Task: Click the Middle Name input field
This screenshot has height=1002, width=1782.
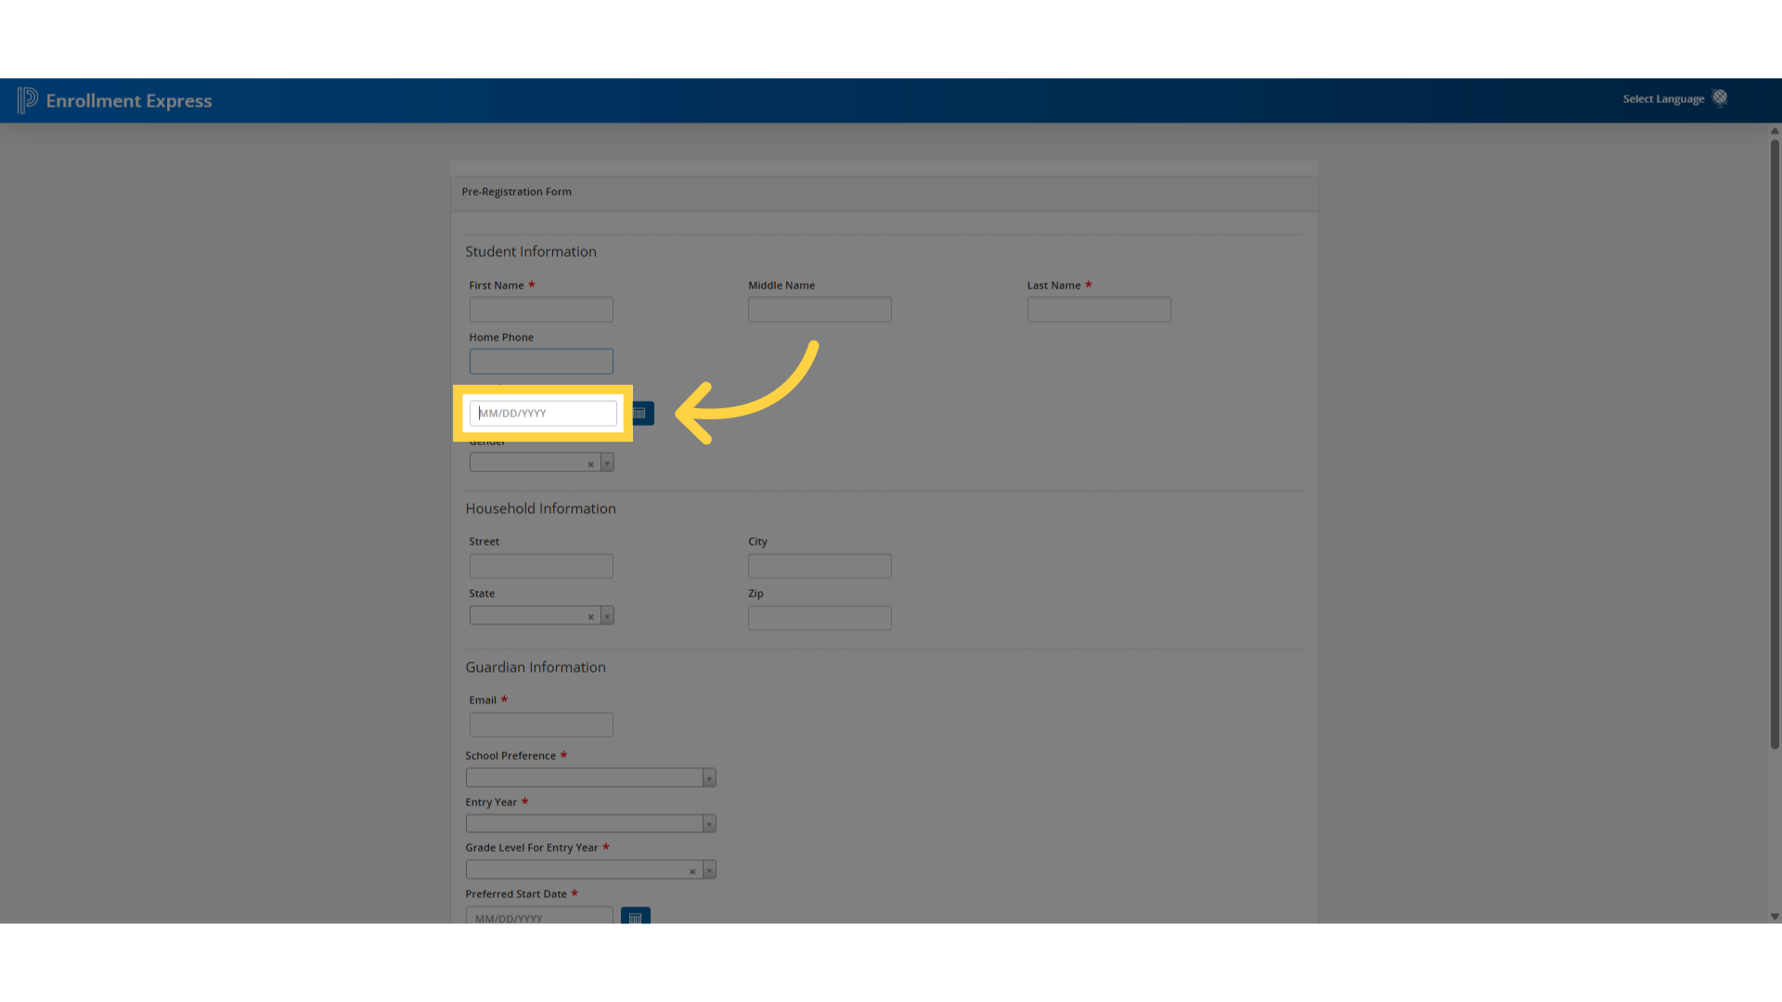Action: pos(820,309)
